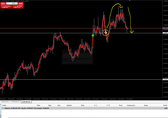Click the sell price 1.28 62 tile
168x118 pixels.
pos(6,7)
